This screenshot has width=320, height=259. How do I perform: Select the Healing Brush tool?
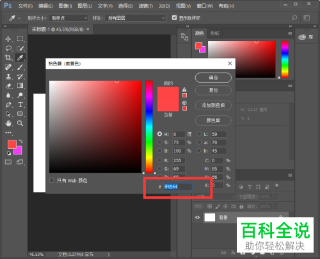point(8,67)
